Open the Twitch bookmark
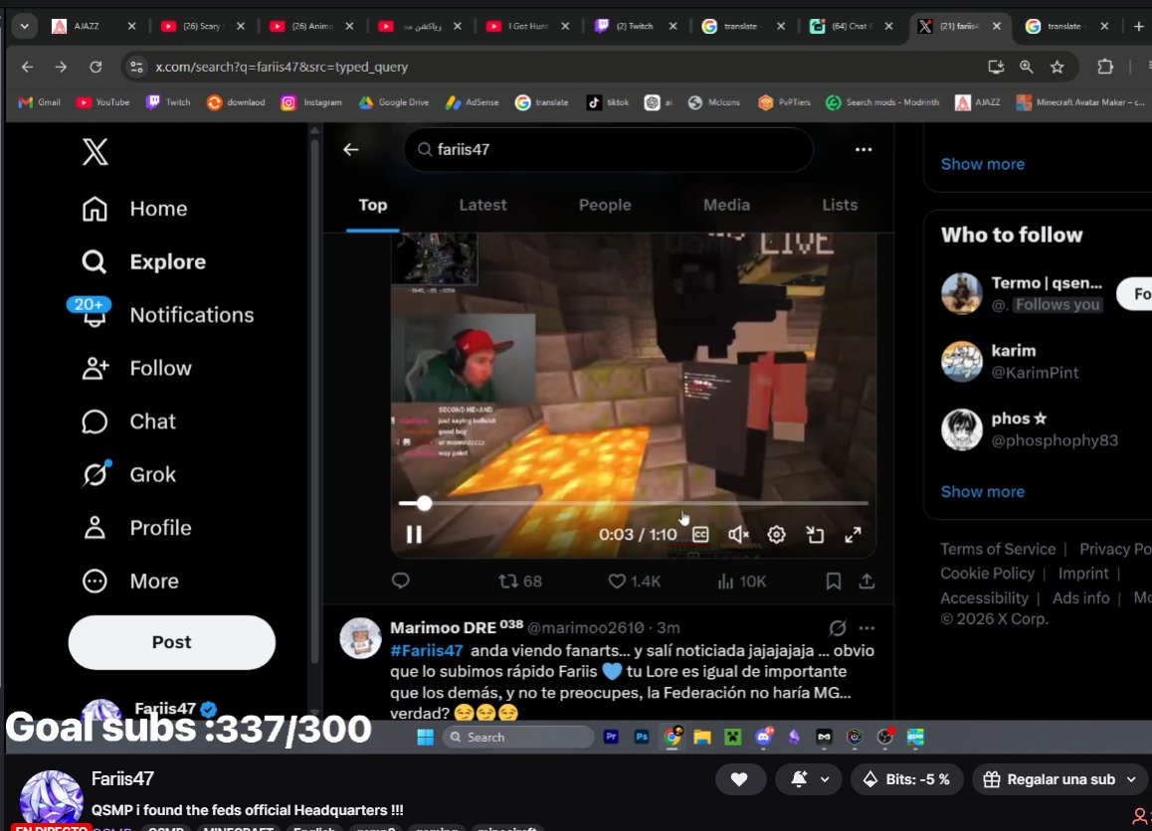Image resolution: width=1152 pixels, height=831 pixels. (168, 102)
